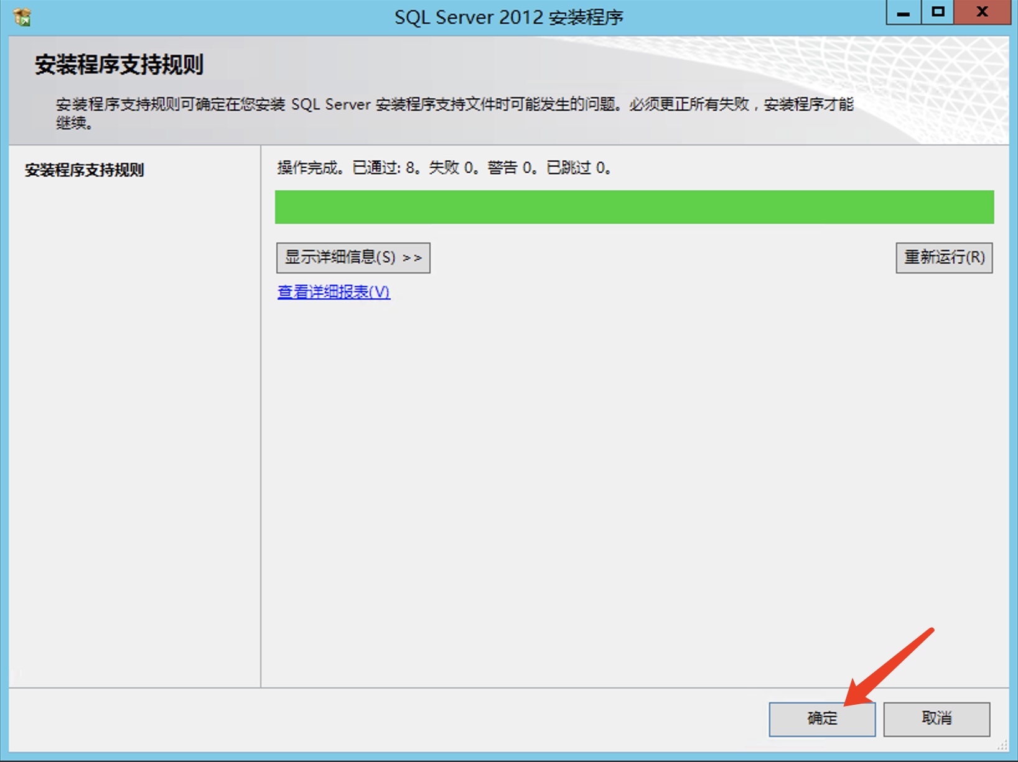Click the resize grip in the window corner
The height and width of the screenshot is (762, 1018).
(1002, 745)
